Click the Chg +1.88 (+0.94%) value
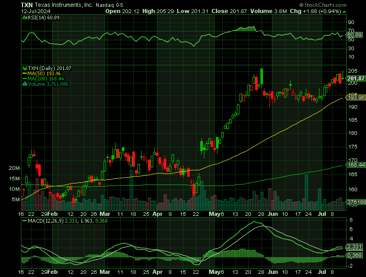Screen dimensions: 366x277 [x=316, y=11]
